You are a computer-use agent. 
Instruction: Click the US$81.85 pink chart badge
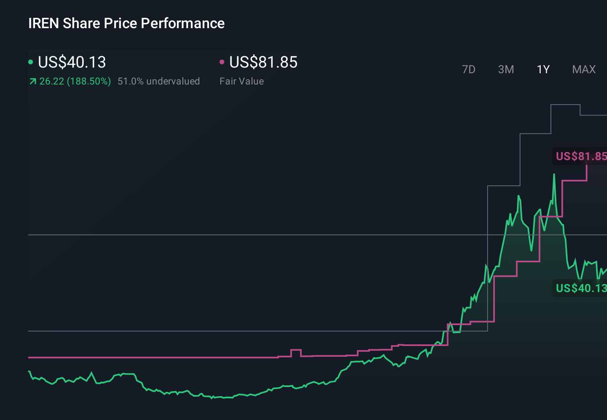click(x=580, y=156)
